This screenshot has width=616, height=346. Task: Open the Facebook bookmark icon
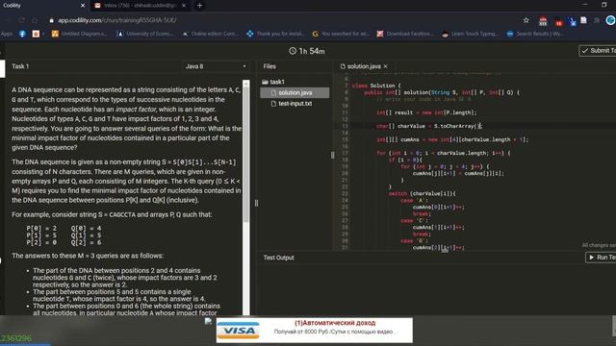(x=22, y=35)
